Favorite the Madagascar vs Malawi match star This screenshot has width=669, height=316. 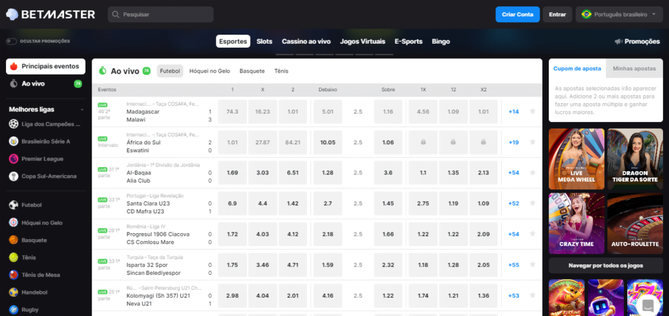[532, 111]
